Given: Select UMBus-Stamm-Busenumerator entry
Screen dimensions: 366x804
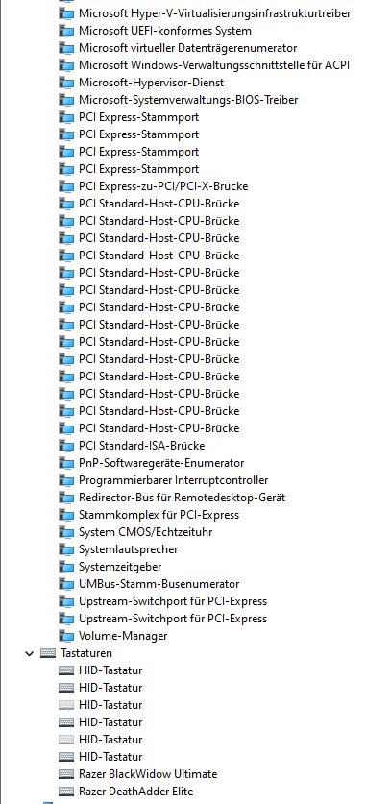Looking at the screenshot, I should pyautogui.click(x=159, y=584).
